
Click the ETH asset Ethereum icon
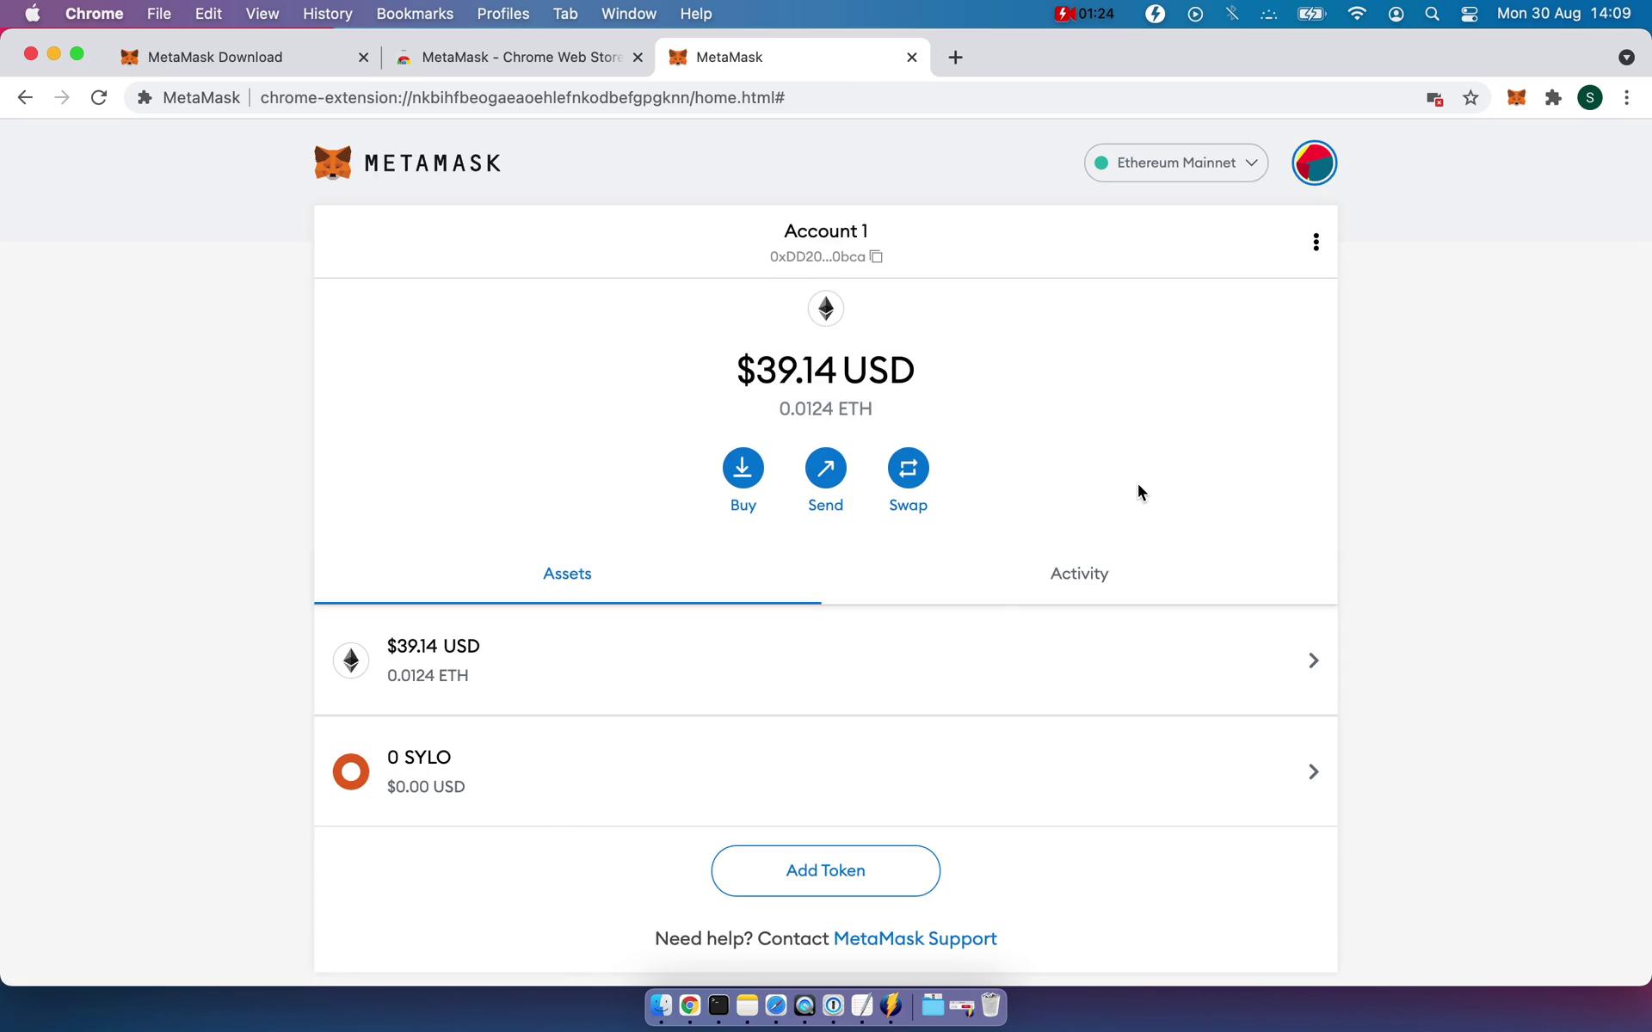pos(352,659)
